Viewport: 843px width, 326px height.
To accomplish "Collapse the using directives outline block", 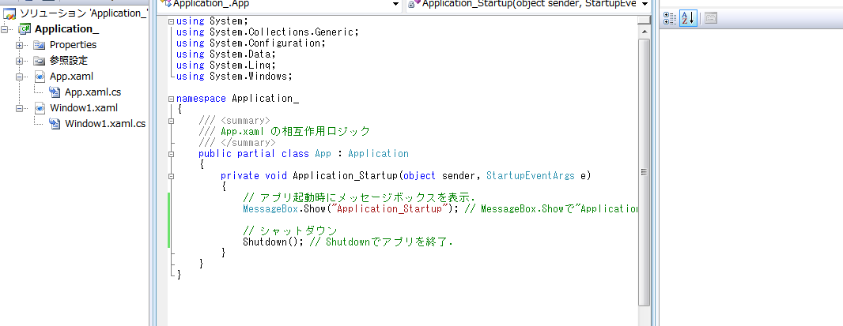I will [171, 21].
